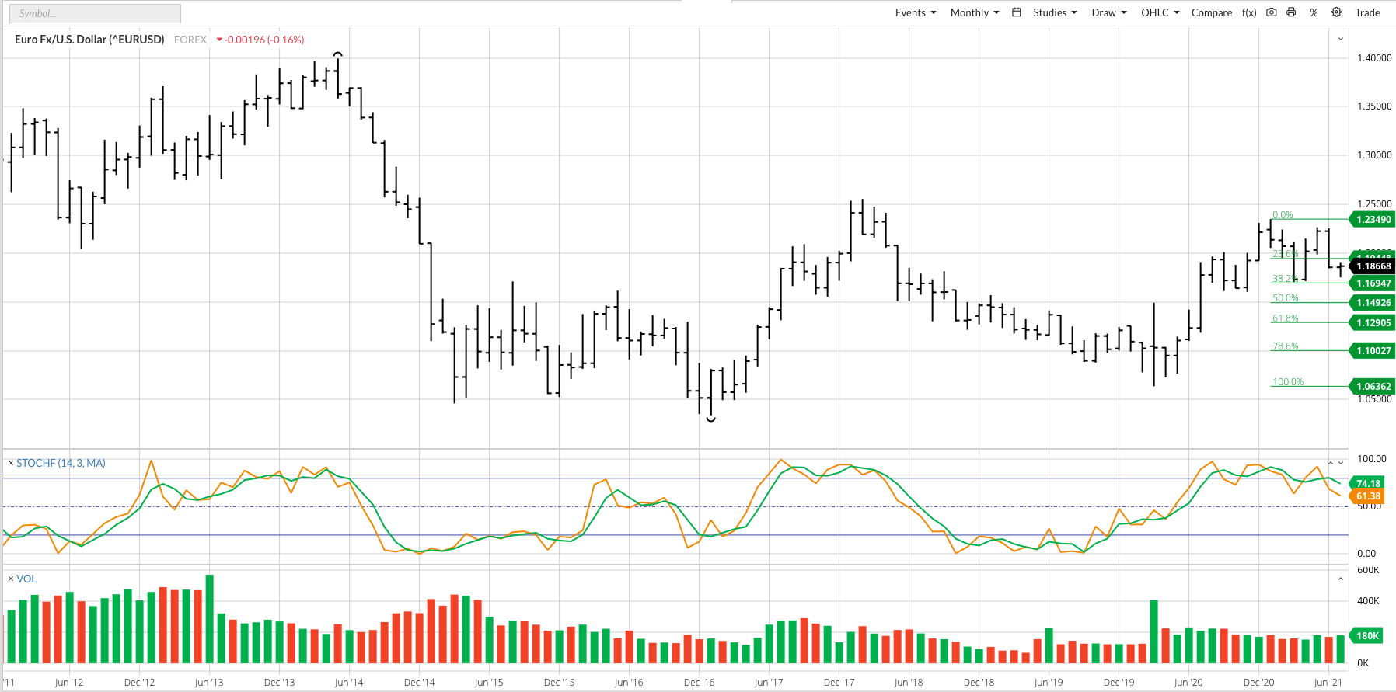This screenshot has height=692, width=1396.
Task: Move the STOCHF panel down
Action: pos(1341,463)
